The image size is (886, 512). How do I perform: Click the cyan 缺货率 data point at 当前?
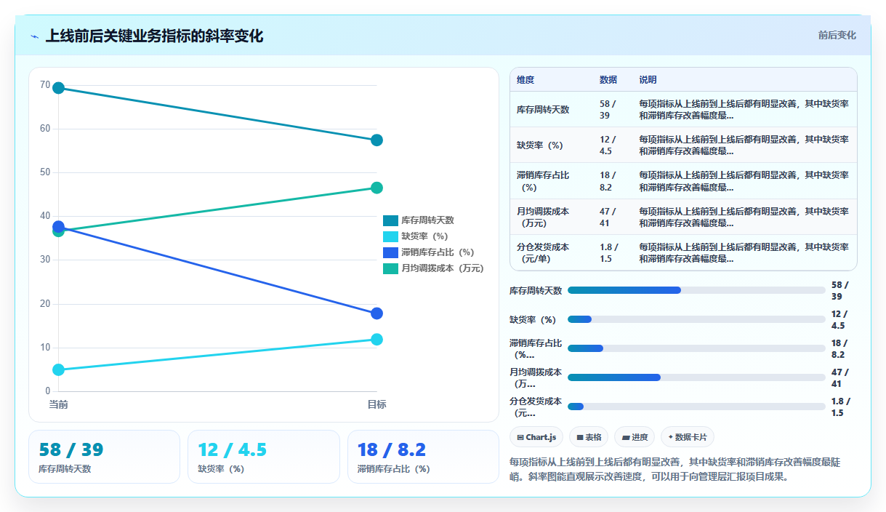click(59, 369)
